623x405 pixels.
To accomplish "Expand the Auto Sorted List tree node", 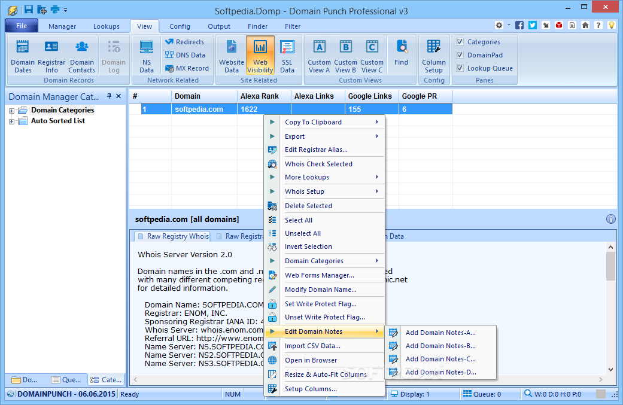I will pyautogui.click(x=11, y=121).
